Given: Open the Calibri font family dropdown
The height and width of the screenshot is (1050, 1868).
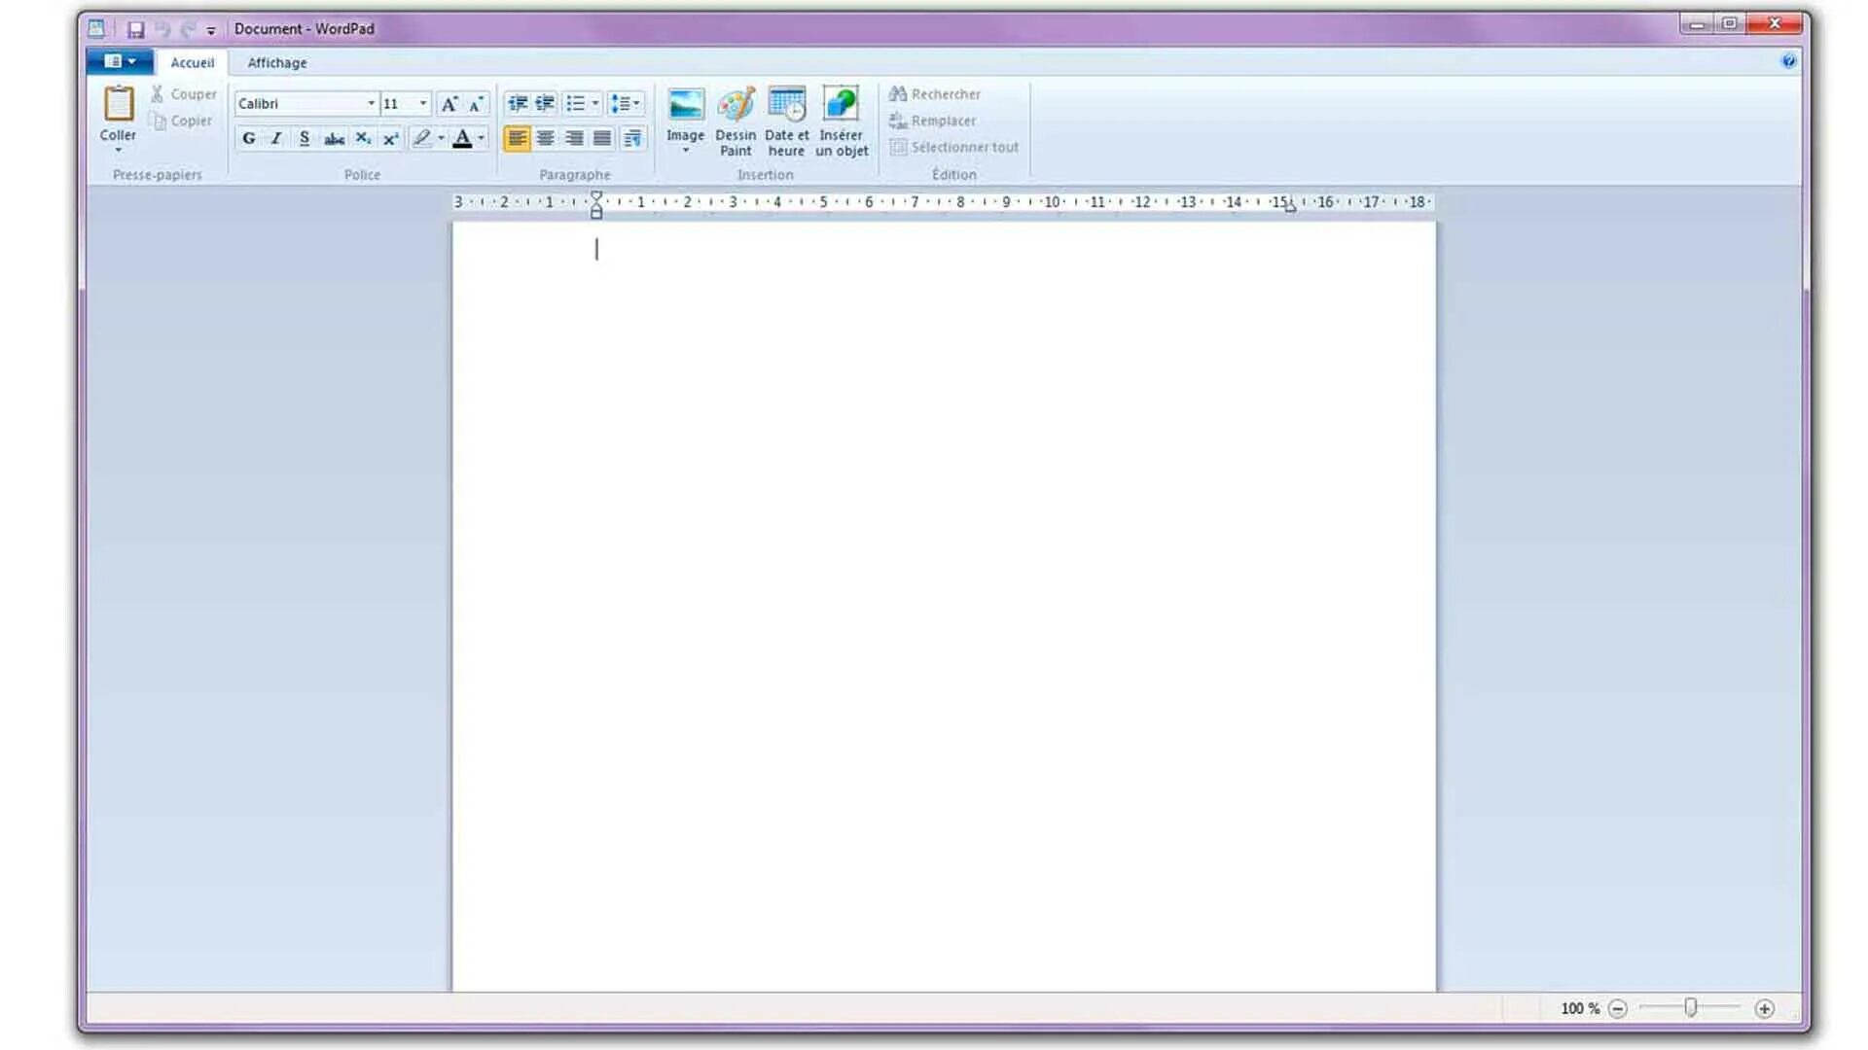Looking at the screenshot, I should [371, 104].
